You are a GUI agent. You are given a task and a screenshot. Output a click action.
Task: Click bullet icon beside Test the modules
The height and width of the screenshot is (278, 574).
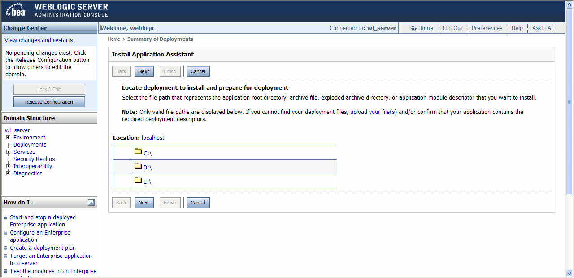coord(6,271)
